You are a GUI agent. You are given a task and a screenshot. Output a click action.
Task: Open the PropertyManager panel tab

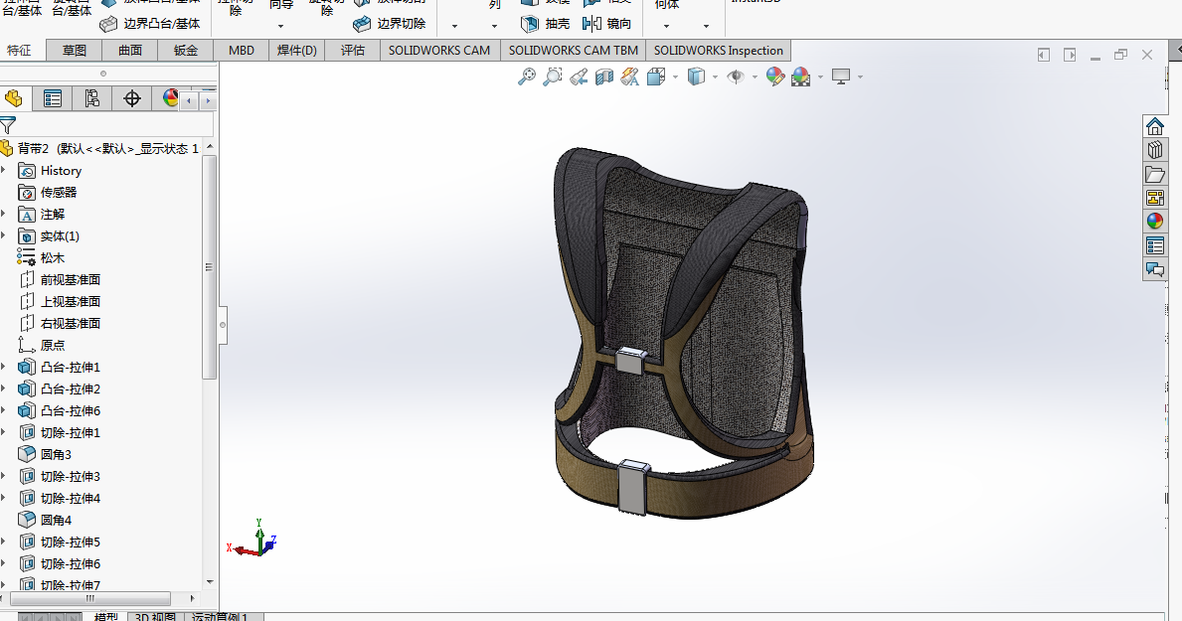pos(53,98)
